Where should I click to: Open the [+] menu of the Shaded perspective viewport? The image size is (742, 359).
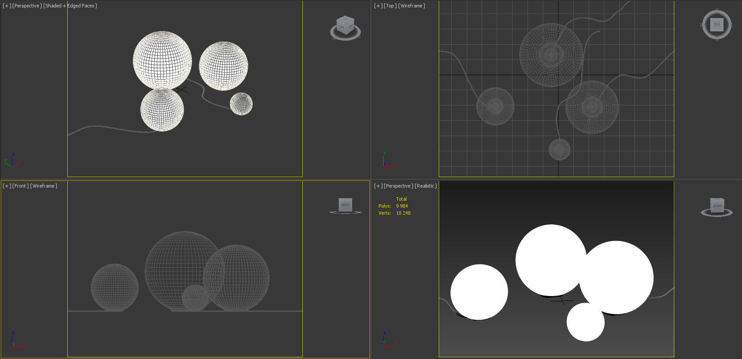point(7,6)
